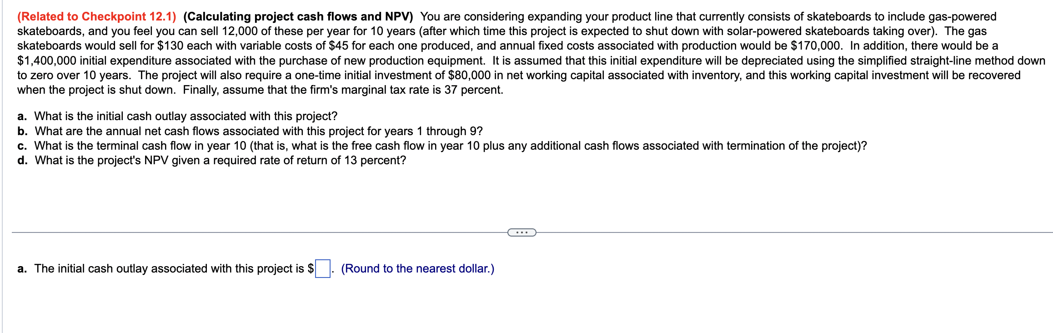1053x333 pixels.
Task: Click the Round to the nearest dollar hint
Action: tap(417, 268)
